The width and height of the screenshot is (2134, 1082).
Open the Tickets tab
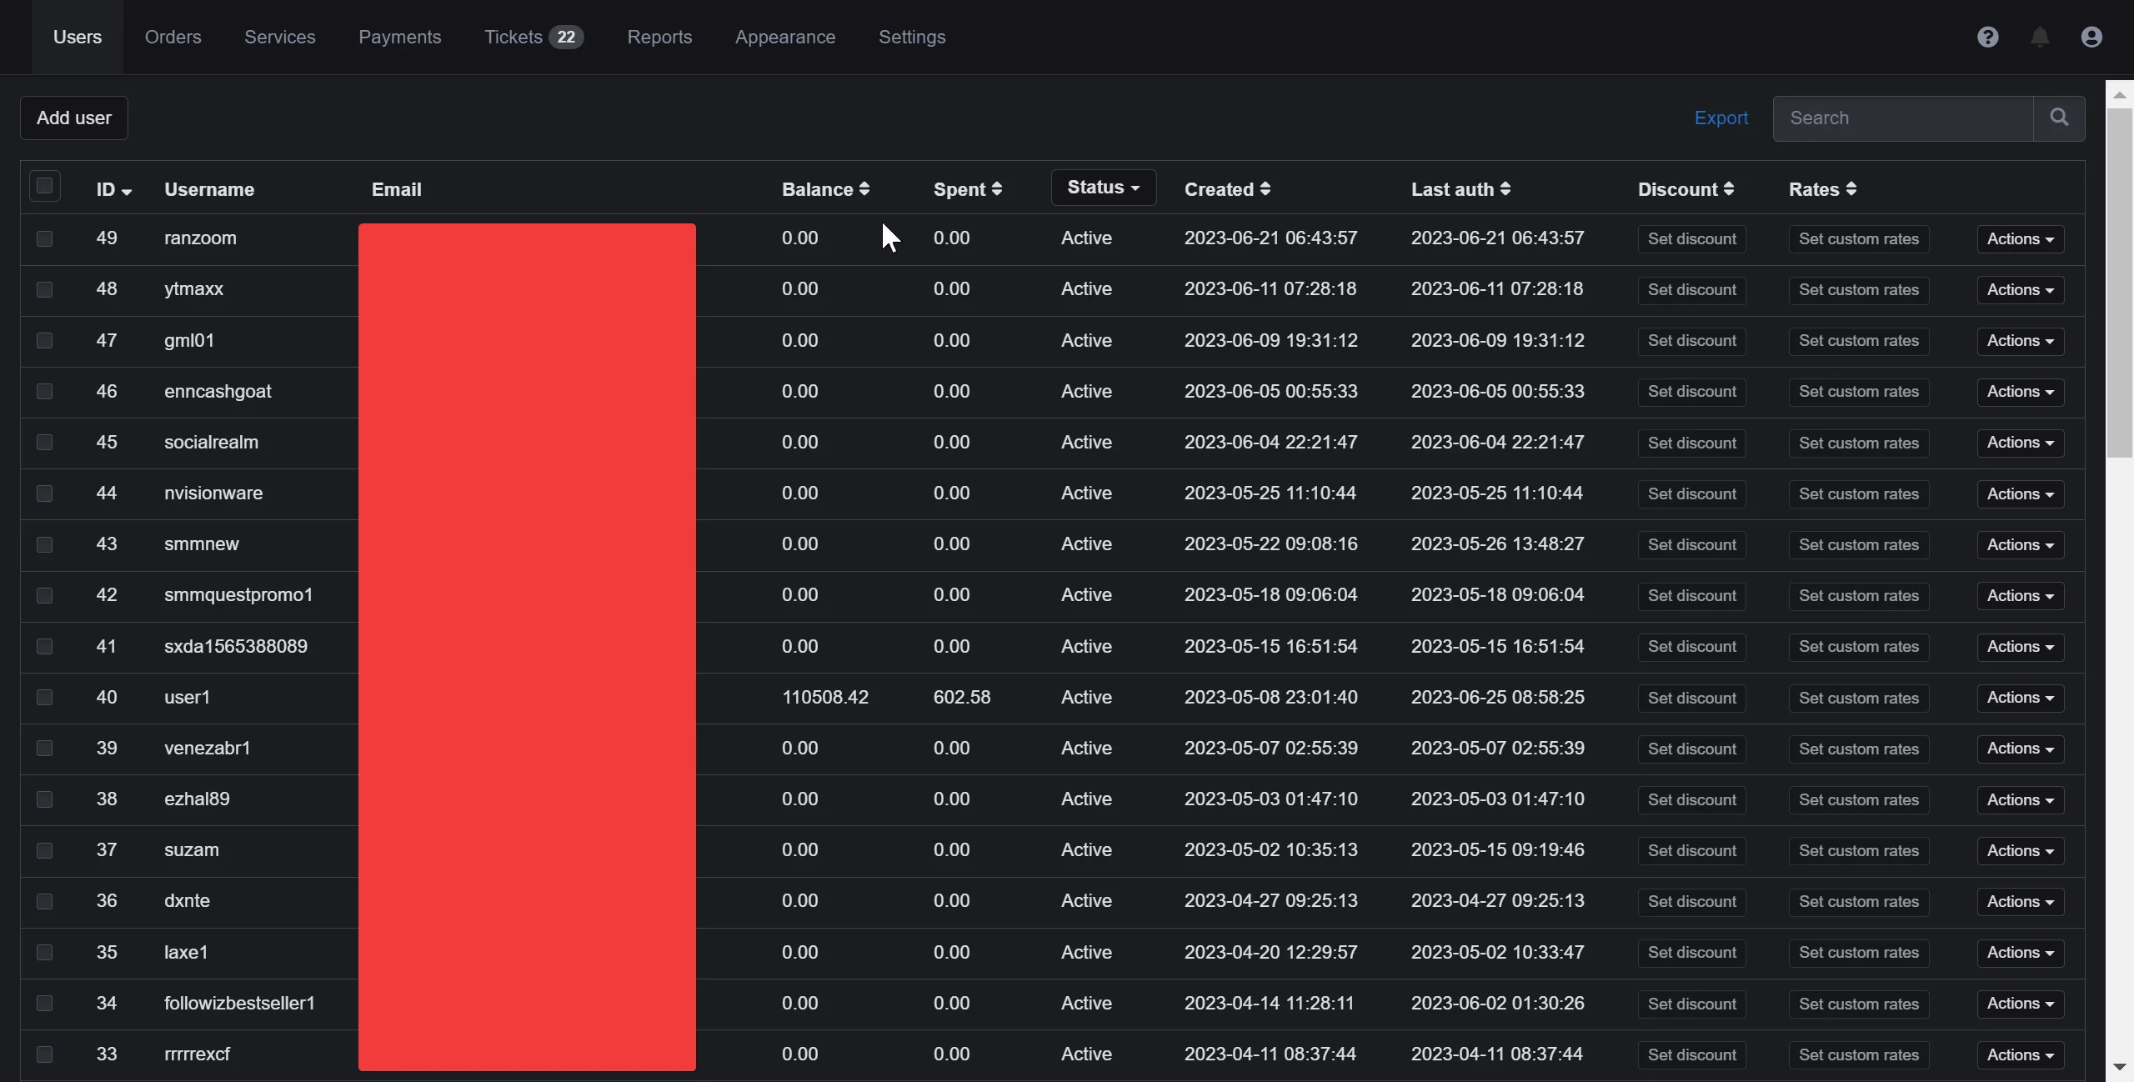point(533,37)
